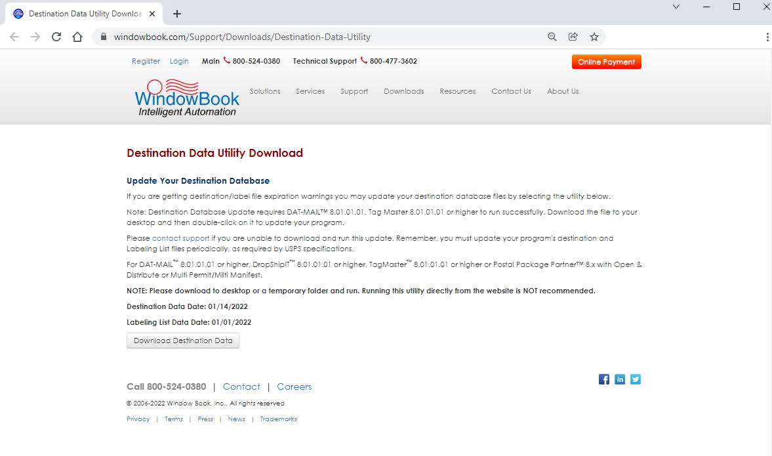Click the contact support link
This screenshot has width=772, height=456.
180,238
